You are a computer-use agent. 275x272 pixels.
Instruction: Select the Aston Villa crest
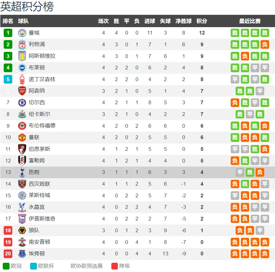22,56
